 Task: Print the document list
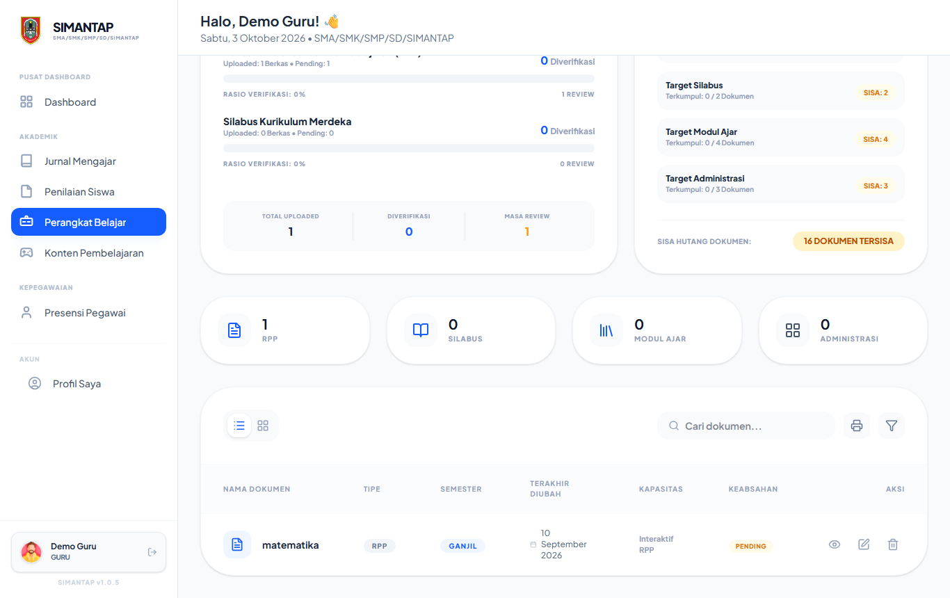857,426
